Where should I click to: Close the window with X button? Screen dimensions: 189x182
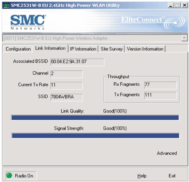(184, 5)
